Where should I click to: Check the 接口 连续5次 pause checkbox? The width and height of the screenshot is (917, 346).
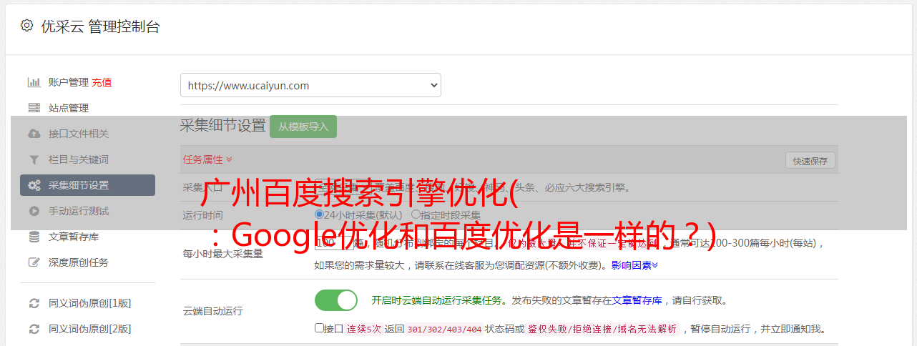pos(319,328)
